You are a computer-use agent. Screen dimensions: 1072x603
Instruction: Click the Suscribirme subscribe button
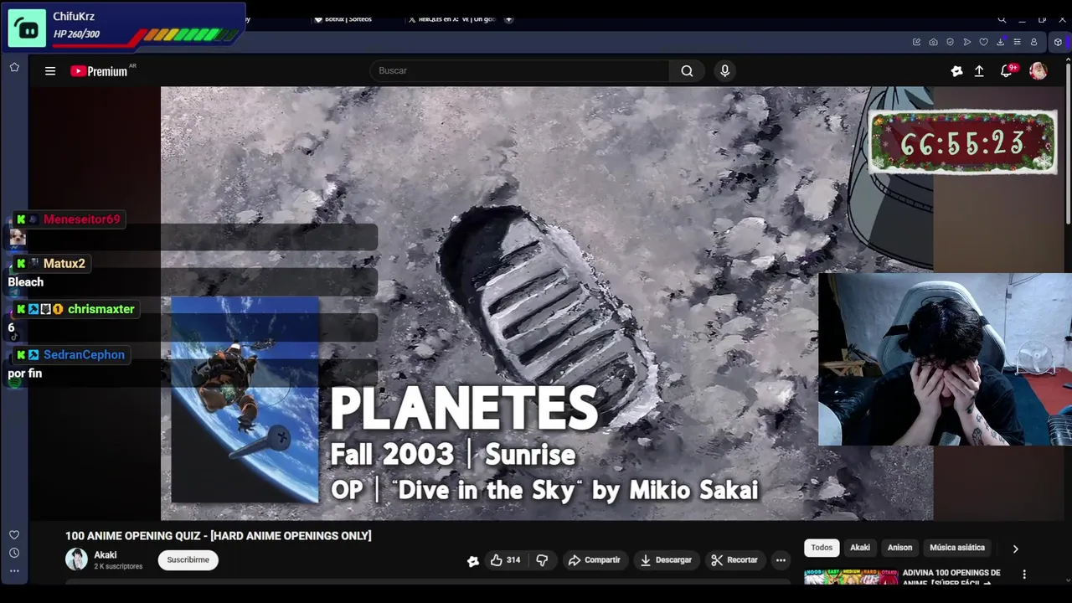(x=188, y=560)
